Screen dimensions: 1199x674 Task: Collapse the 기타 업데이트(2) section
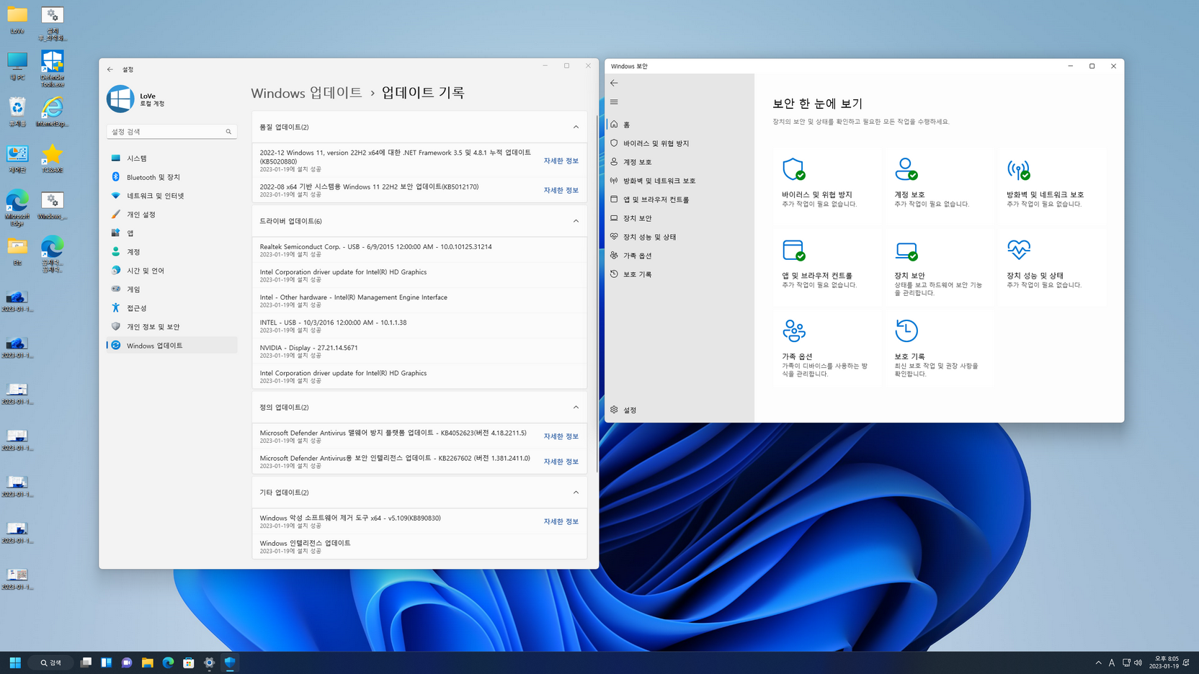click(x=576, y=493)
